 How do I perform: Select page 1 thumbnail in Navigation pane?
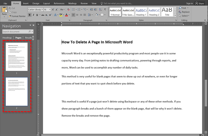coord(17,57)
